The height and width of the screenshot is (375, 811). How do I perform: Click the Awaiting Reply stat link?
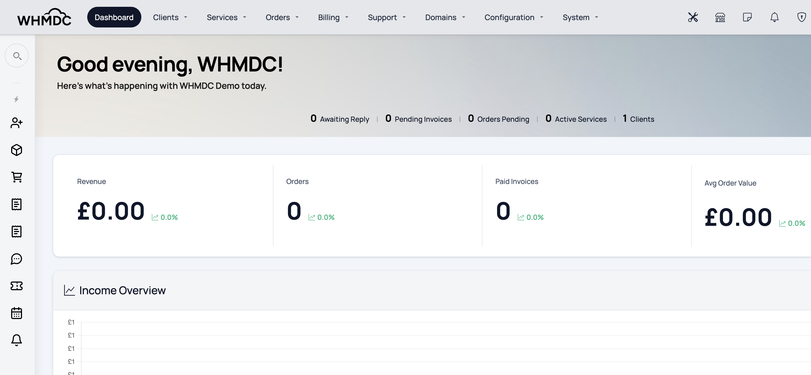point(339,119)
